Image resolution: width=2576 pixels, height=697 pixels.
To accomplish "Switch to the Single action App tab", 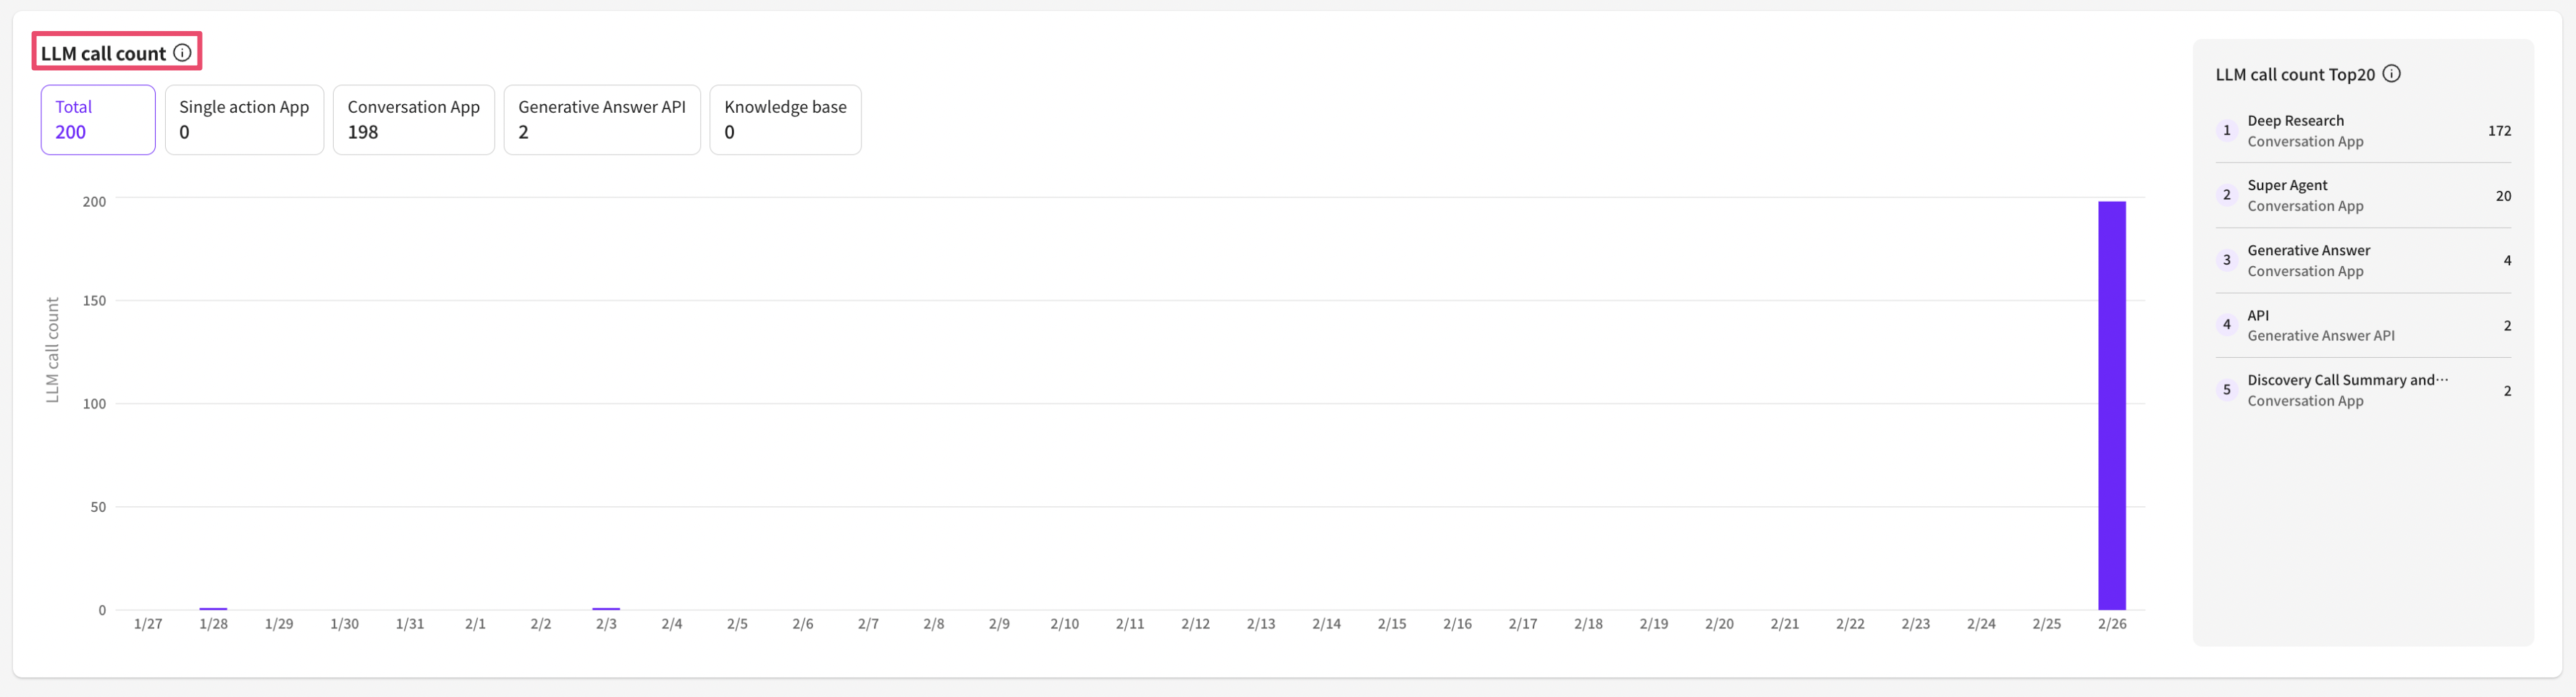I will (244, 120).
